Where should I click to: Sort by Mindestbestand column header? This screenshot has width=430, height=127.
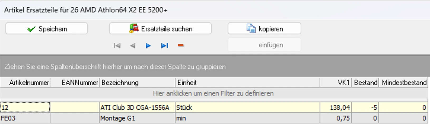(x=404, y=83)
